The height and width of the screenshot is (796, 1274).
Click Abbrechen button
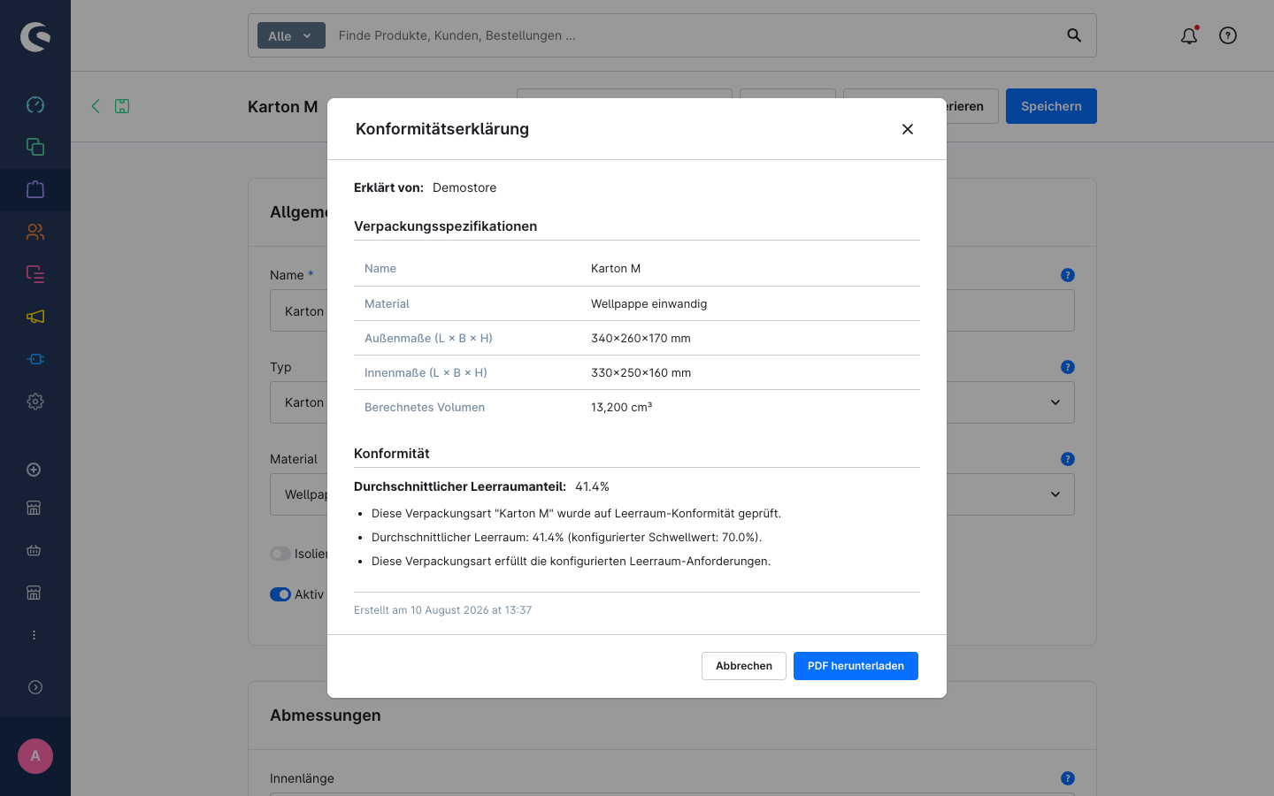coord(744,666)
